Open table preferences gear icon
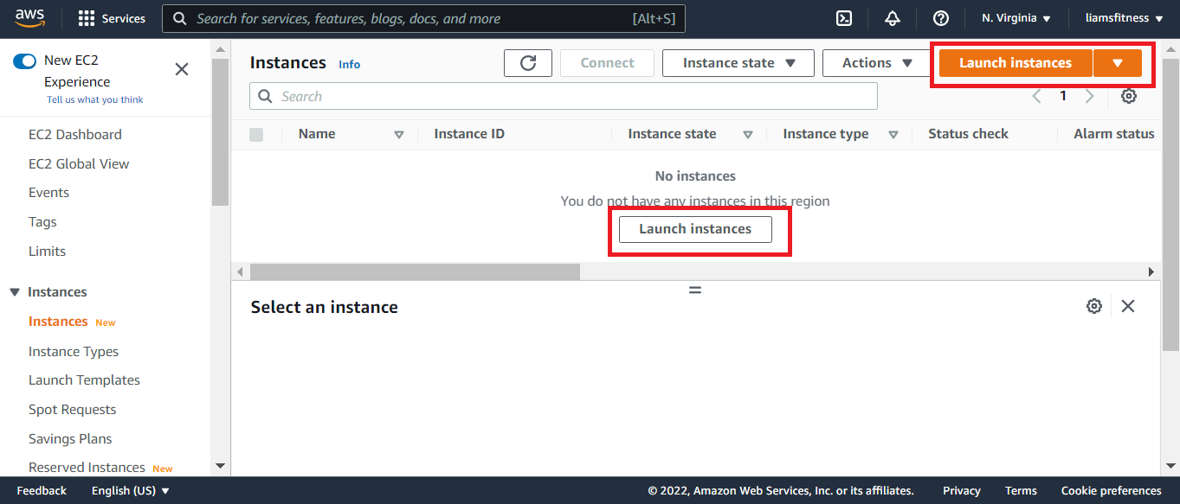Viewport: 1180px width, 504px height. coord(1129,96)
